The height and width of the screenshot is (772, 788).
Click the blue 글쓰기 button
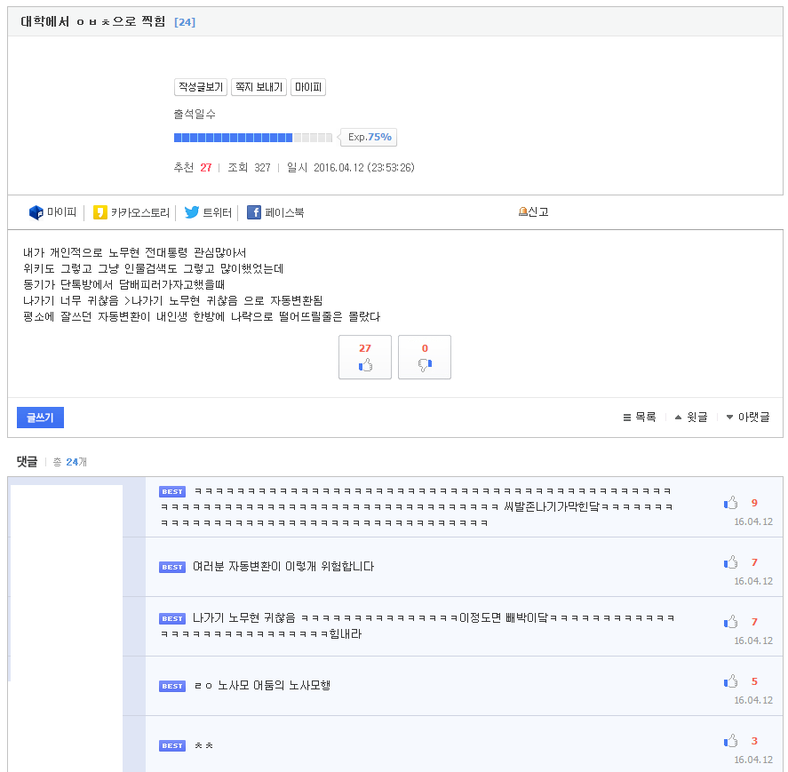[x=40, y=418]
